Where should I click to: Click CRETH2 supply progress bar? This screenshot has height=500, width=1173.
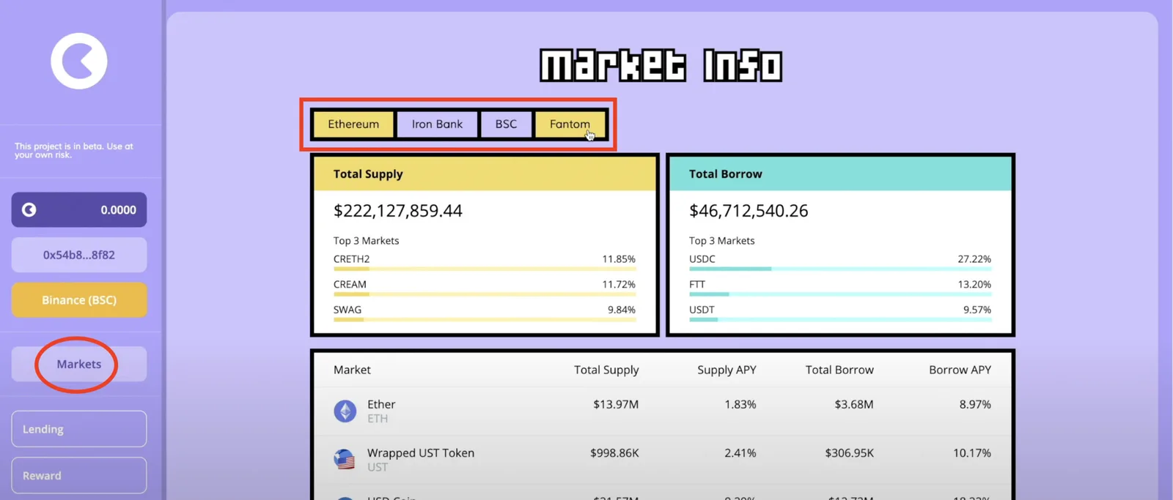click(x=485, y=269)
